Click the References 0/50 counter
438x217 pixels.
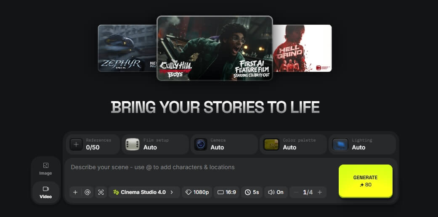pos(93,147)
